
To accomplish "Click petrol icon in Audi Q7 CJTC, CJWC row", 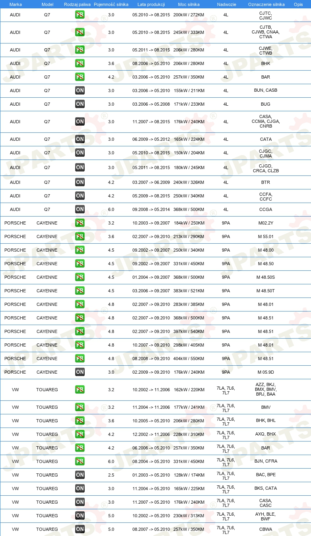I will pos(80,15).
